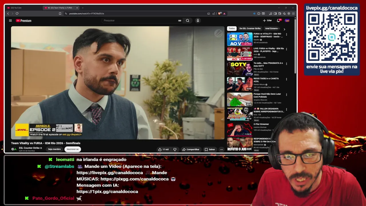Expand more filter chips with right chevron
The width and height of the screenshot is (366, 206).
click(284, 29)
